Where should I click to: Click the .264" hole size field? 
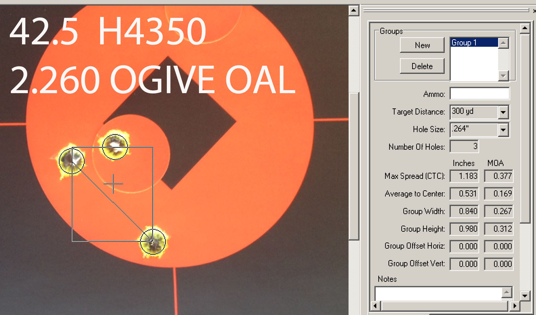474,129
